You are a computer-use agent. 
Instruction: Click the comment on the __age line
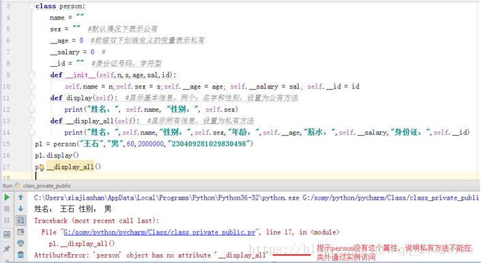click(x=147, y=40)
